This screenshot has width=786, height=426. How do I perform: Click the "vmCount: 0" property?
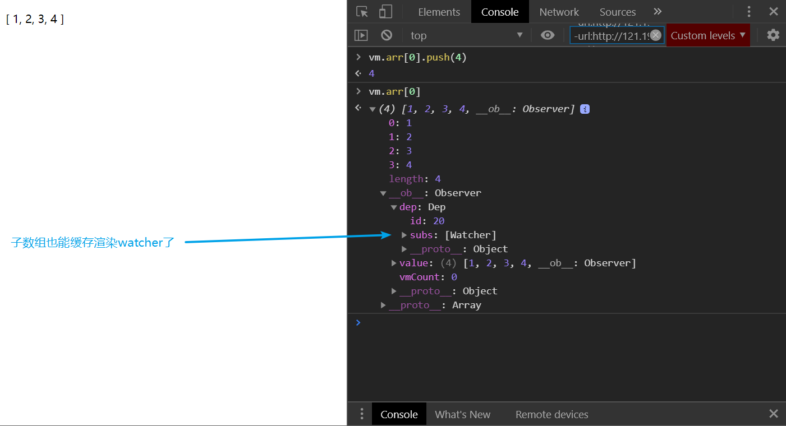pos(428,277)
